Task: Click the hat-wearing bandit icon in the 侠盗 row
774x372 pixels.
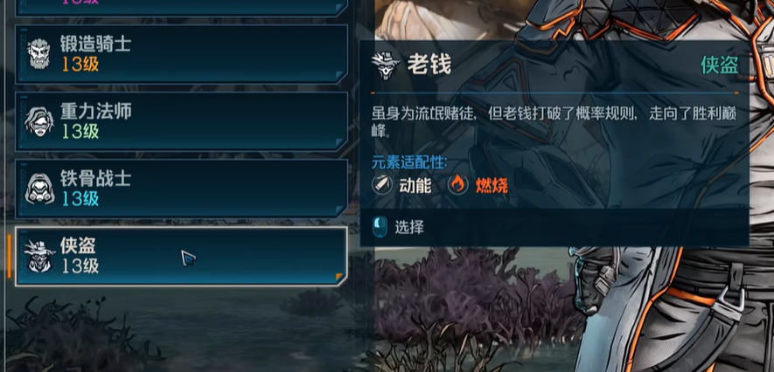Action: pos(39,256)
